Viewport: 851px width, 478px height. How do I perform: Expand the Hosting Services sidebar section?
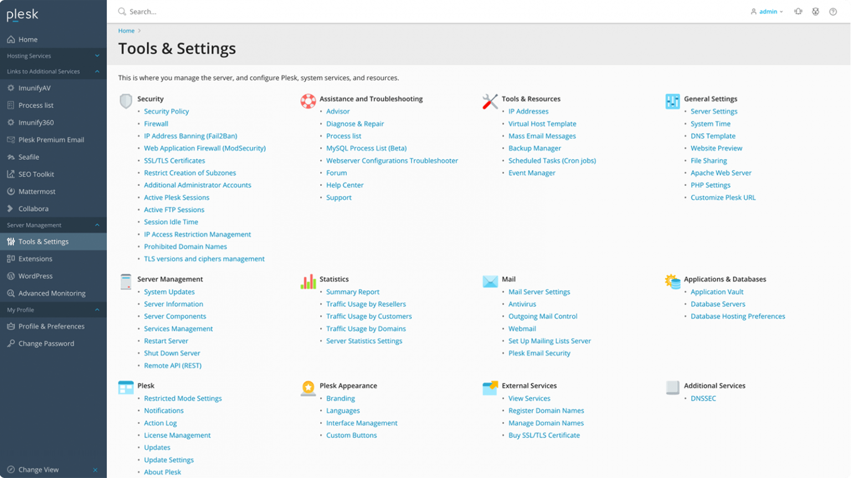pos(97,56)
